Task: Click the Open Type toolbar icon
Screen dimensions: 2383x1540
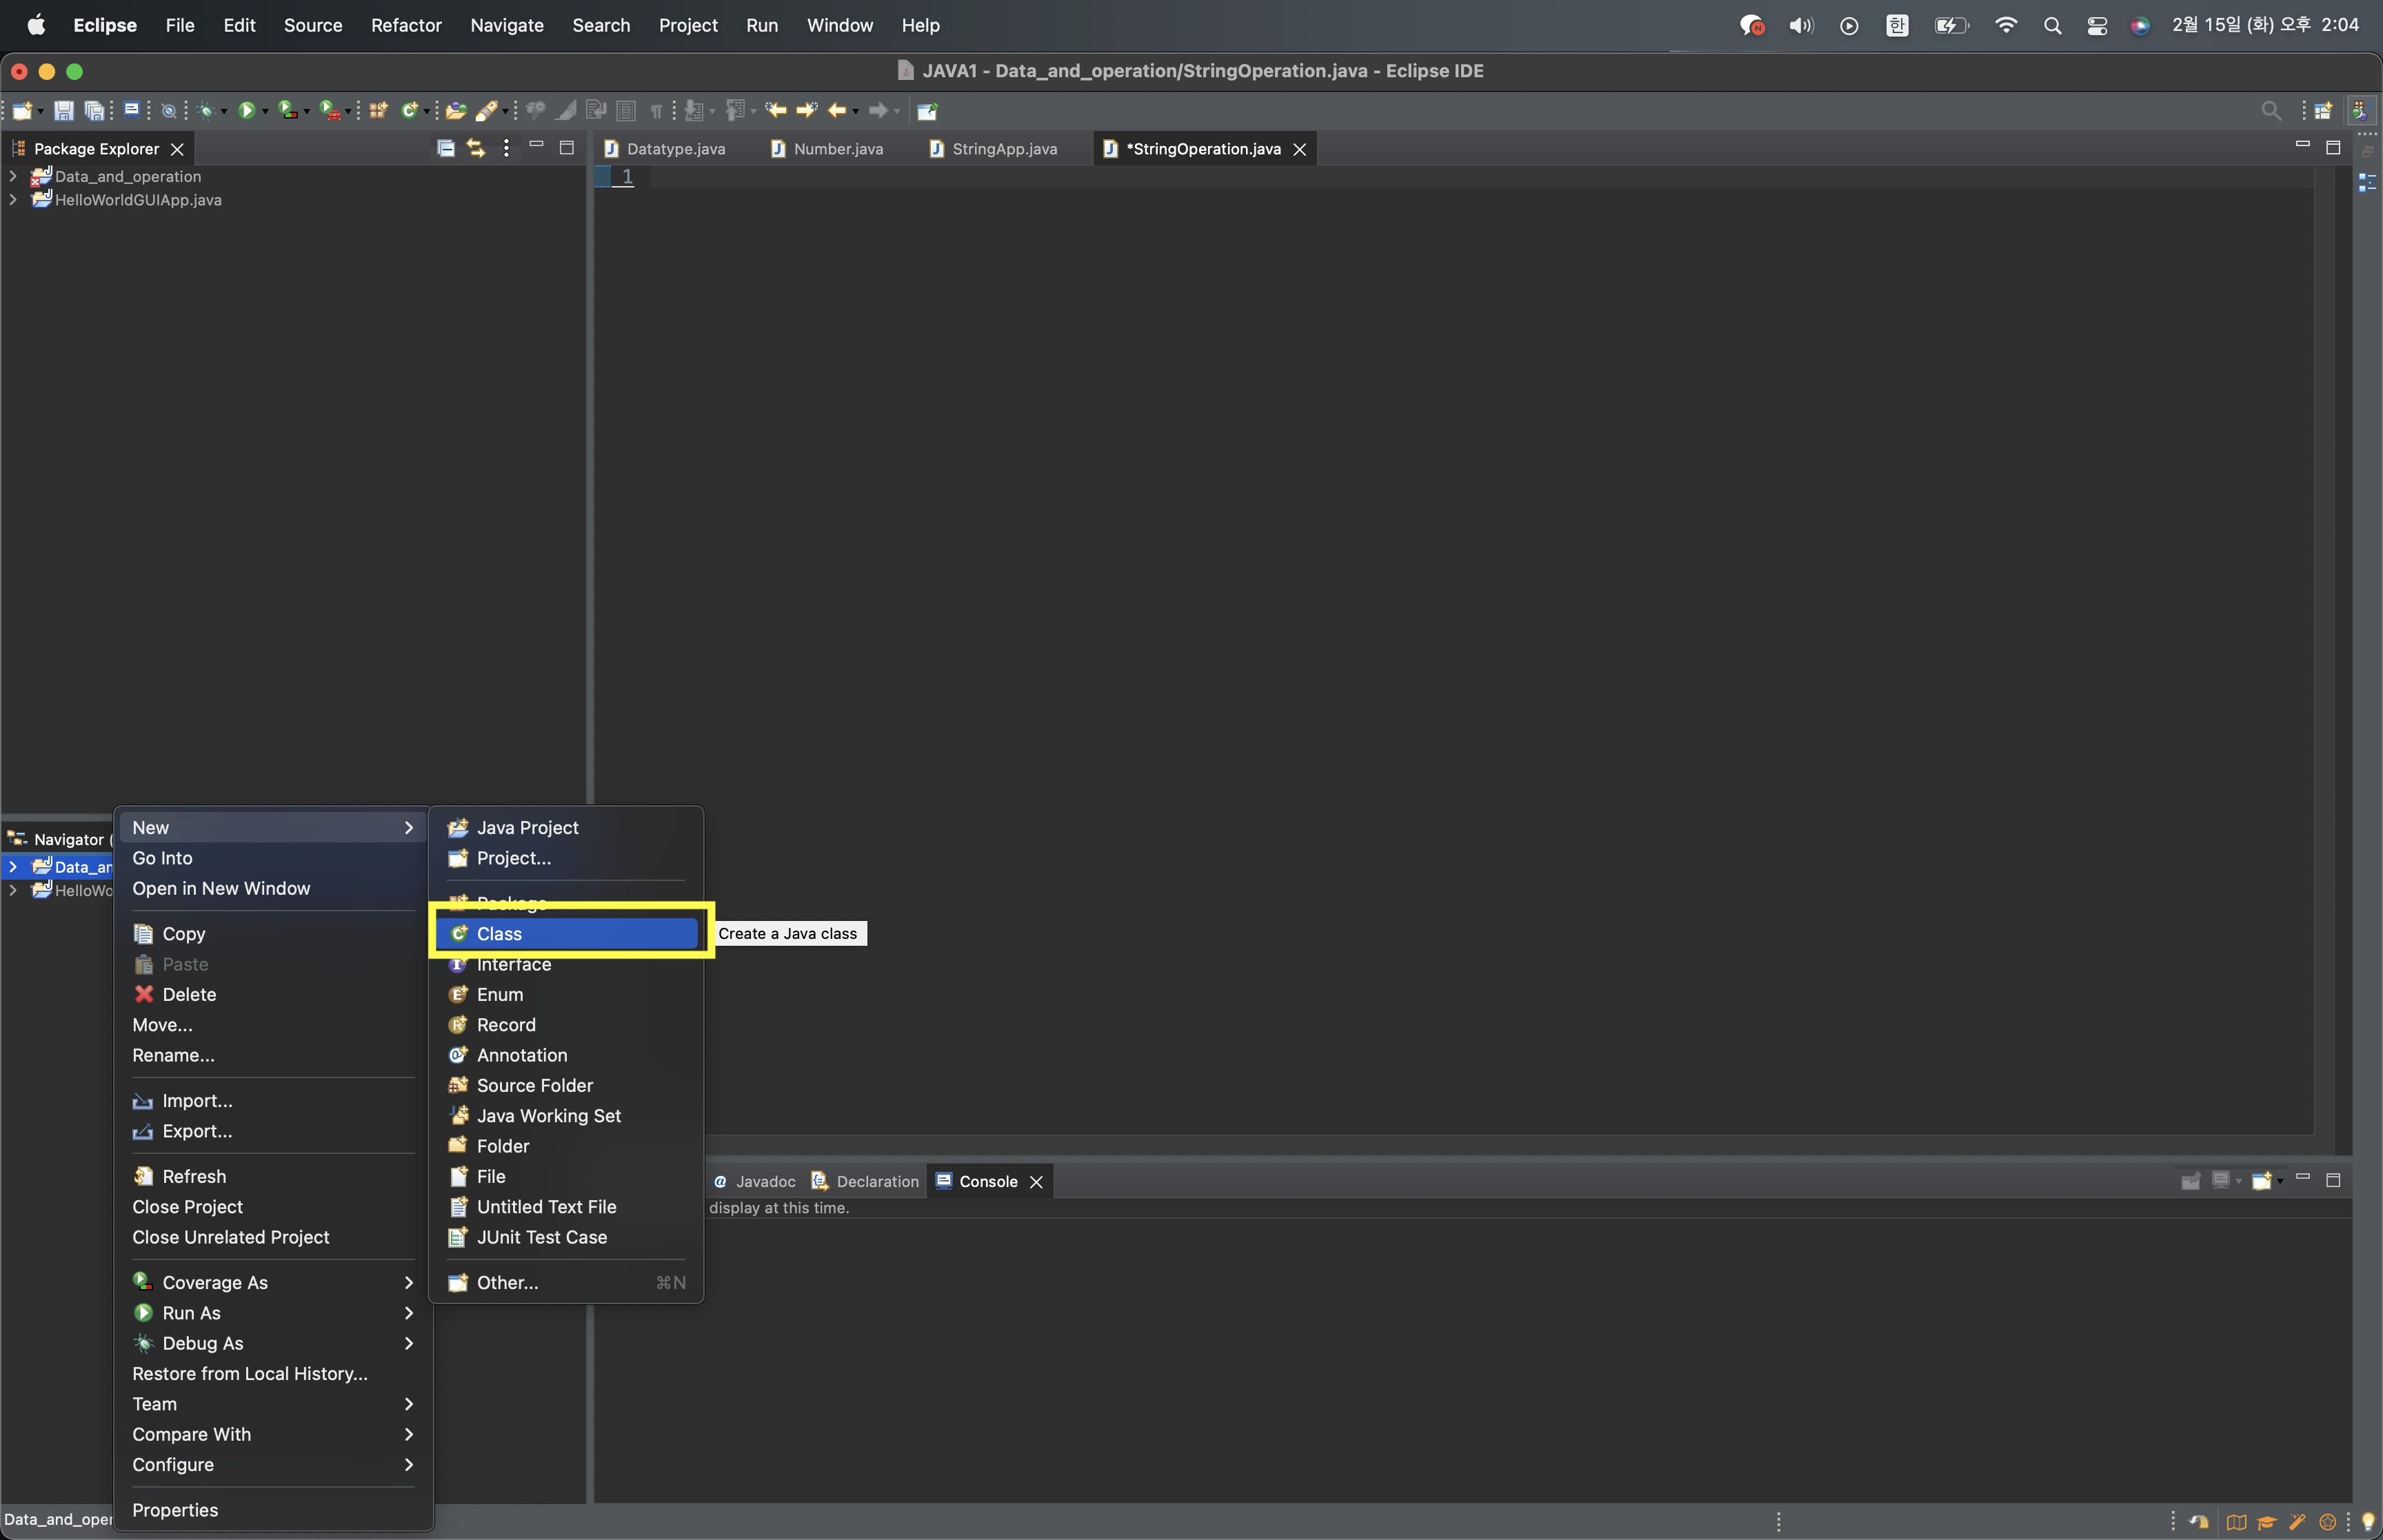Action: pyautogui.click(x=456, y=111)
